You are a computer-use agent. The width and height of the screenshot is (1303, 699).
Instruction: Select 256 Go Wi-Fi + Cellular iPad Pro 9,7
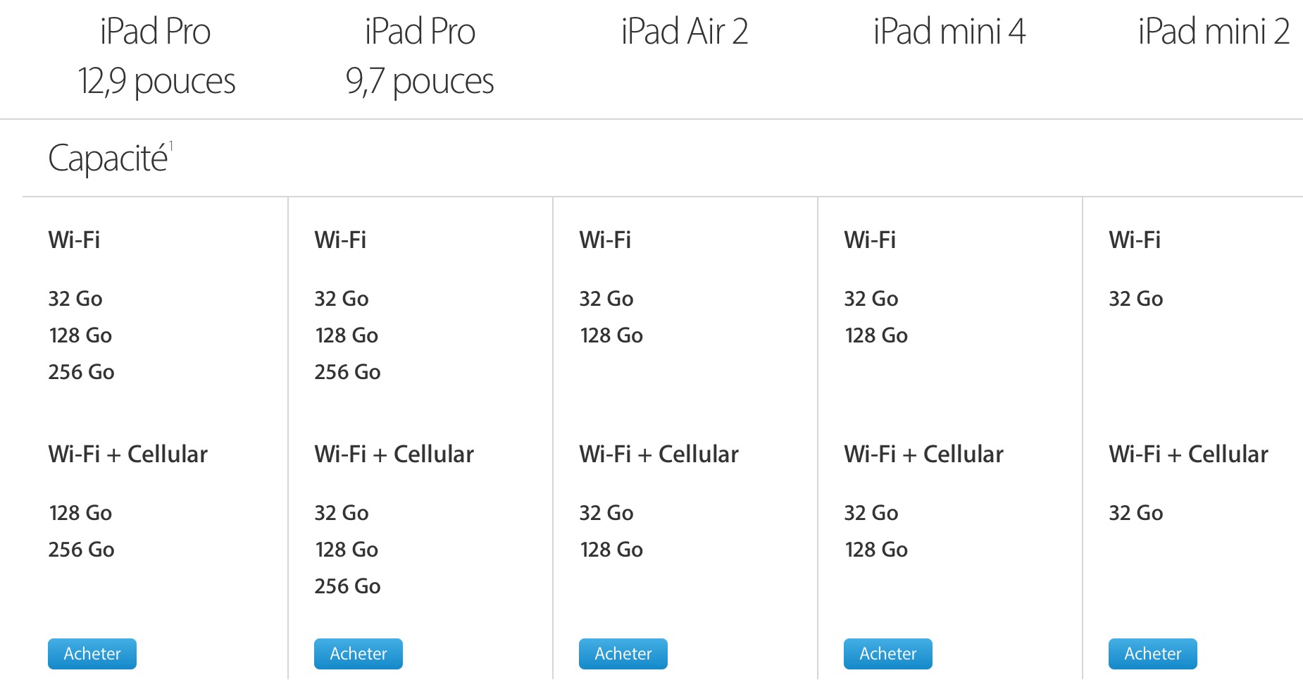click(x=347, y=586)
